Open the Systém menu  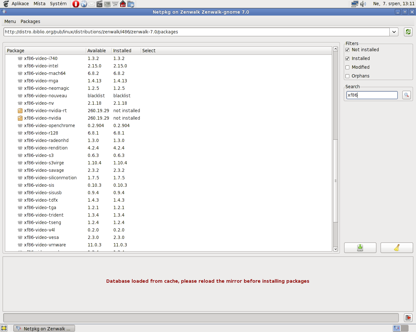tap(58, 4)
